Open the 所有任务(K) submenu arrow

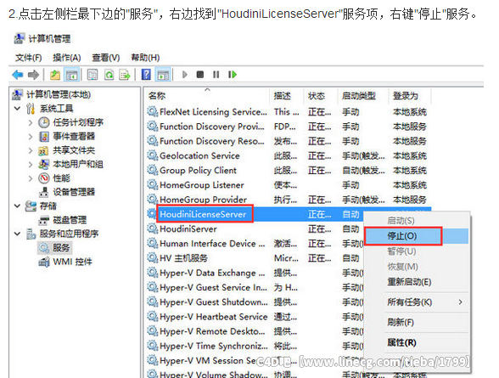(x=460, y=302)
